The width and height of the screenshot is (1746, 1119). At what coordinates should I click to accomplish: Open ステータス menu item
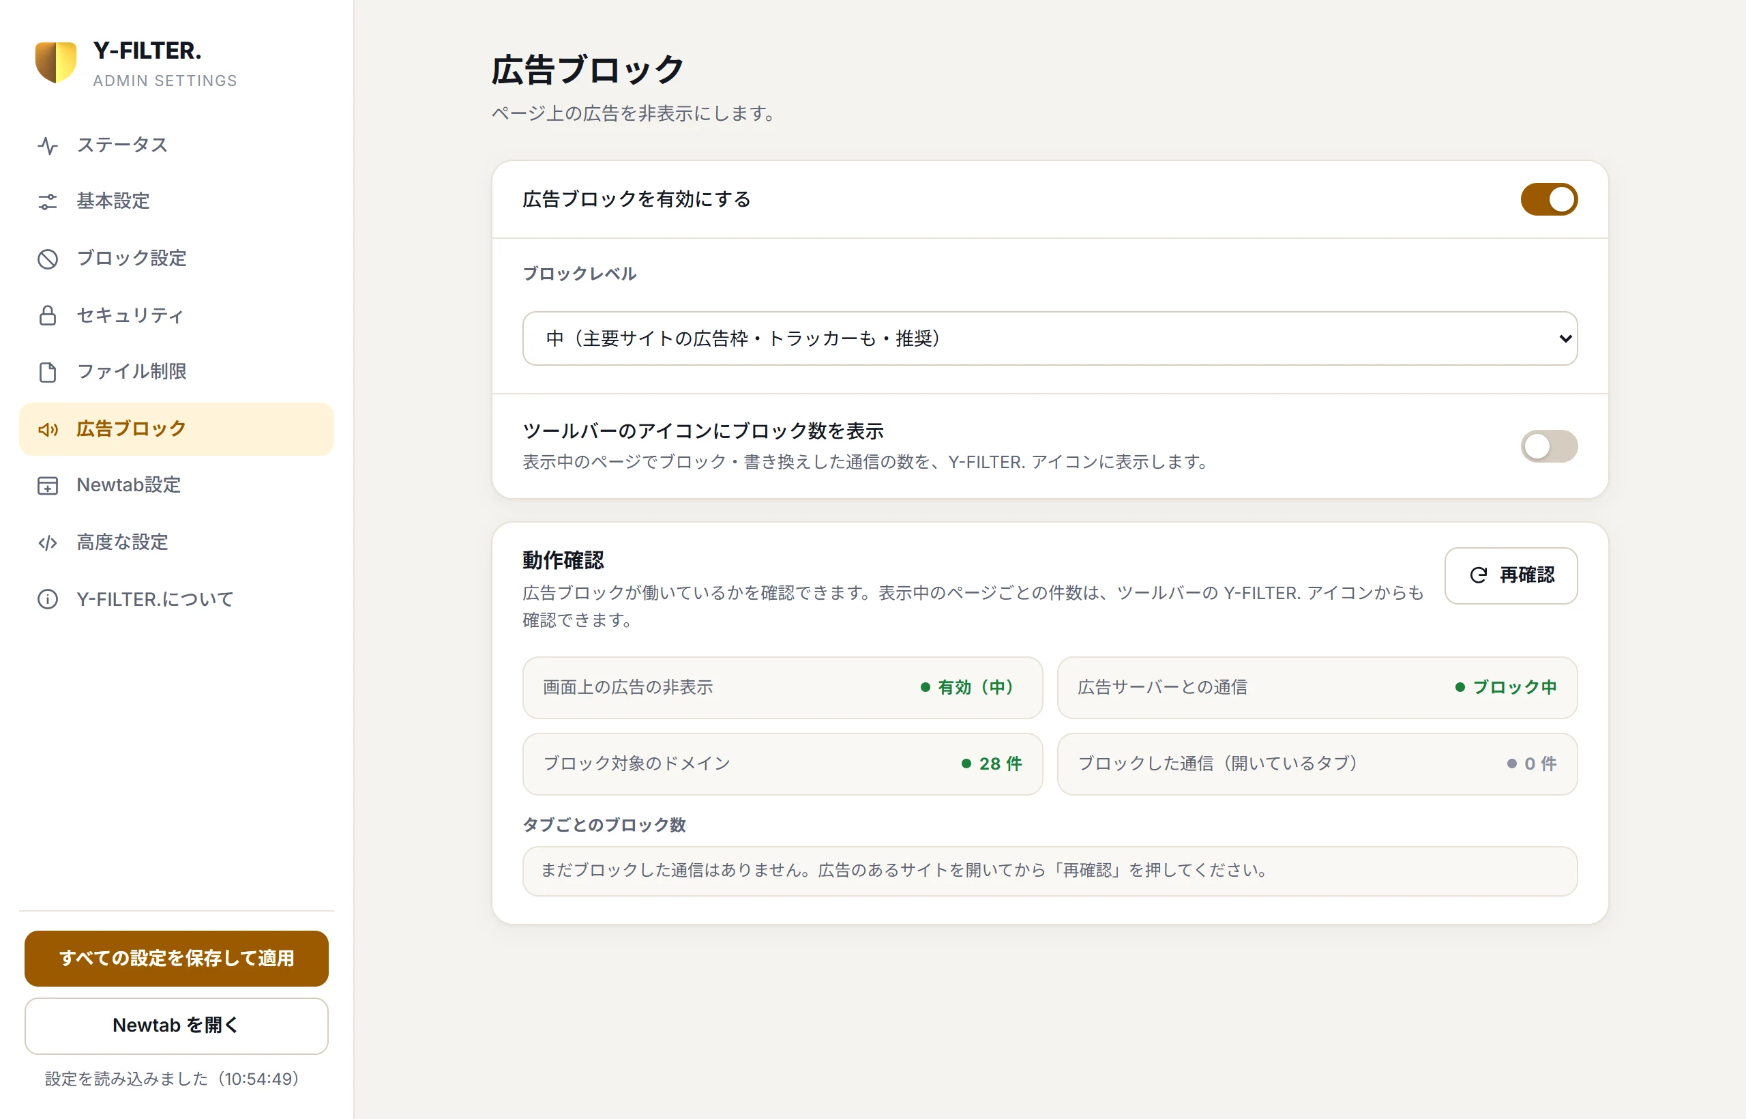pos(176,145)
